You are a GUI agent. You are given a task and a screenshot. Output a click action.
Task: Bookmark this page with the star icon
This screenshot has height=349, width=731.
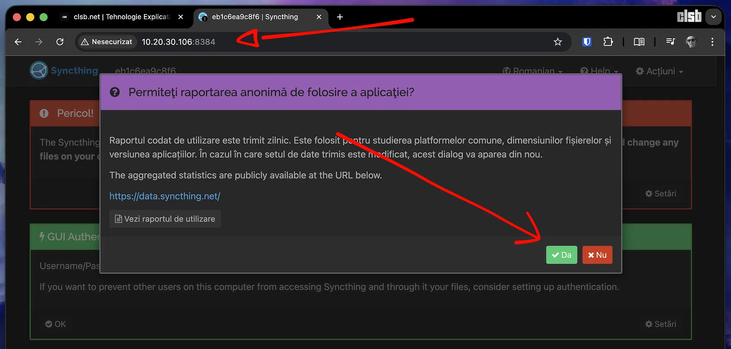coord(557,42)
